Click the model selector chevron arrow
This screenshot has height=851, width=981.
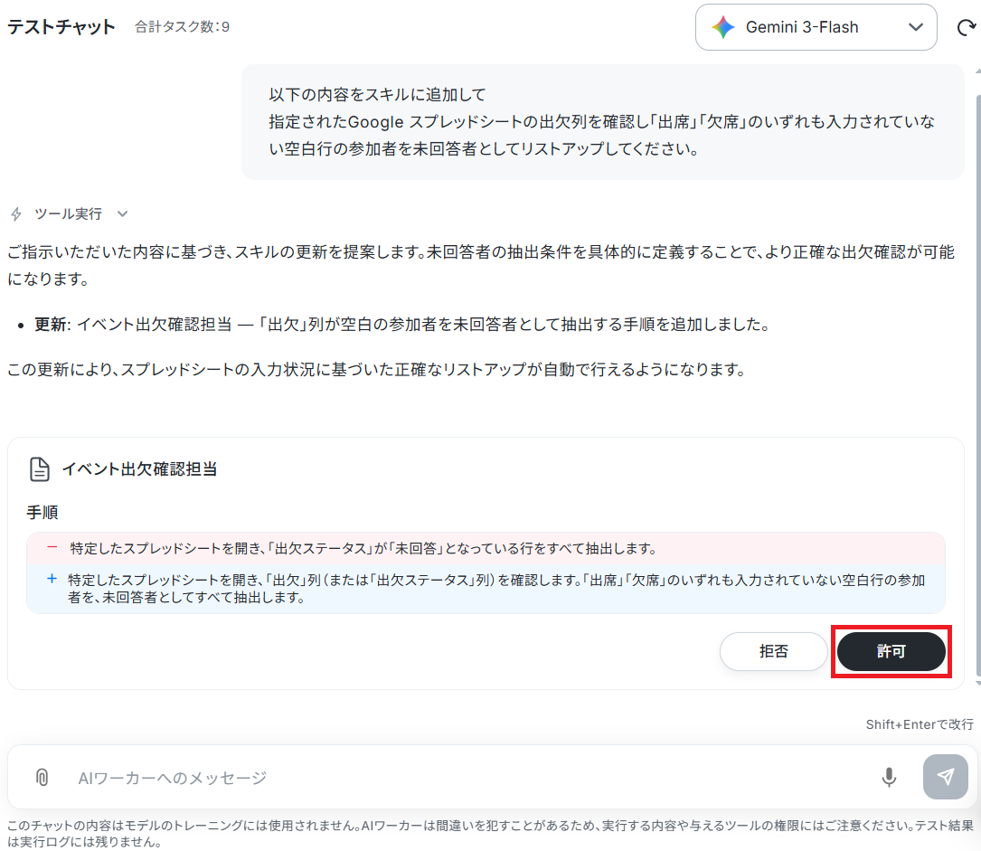coord(915,27)
